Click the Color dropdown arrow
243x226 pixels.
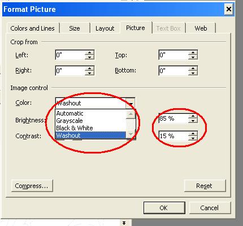coord(131,103)
